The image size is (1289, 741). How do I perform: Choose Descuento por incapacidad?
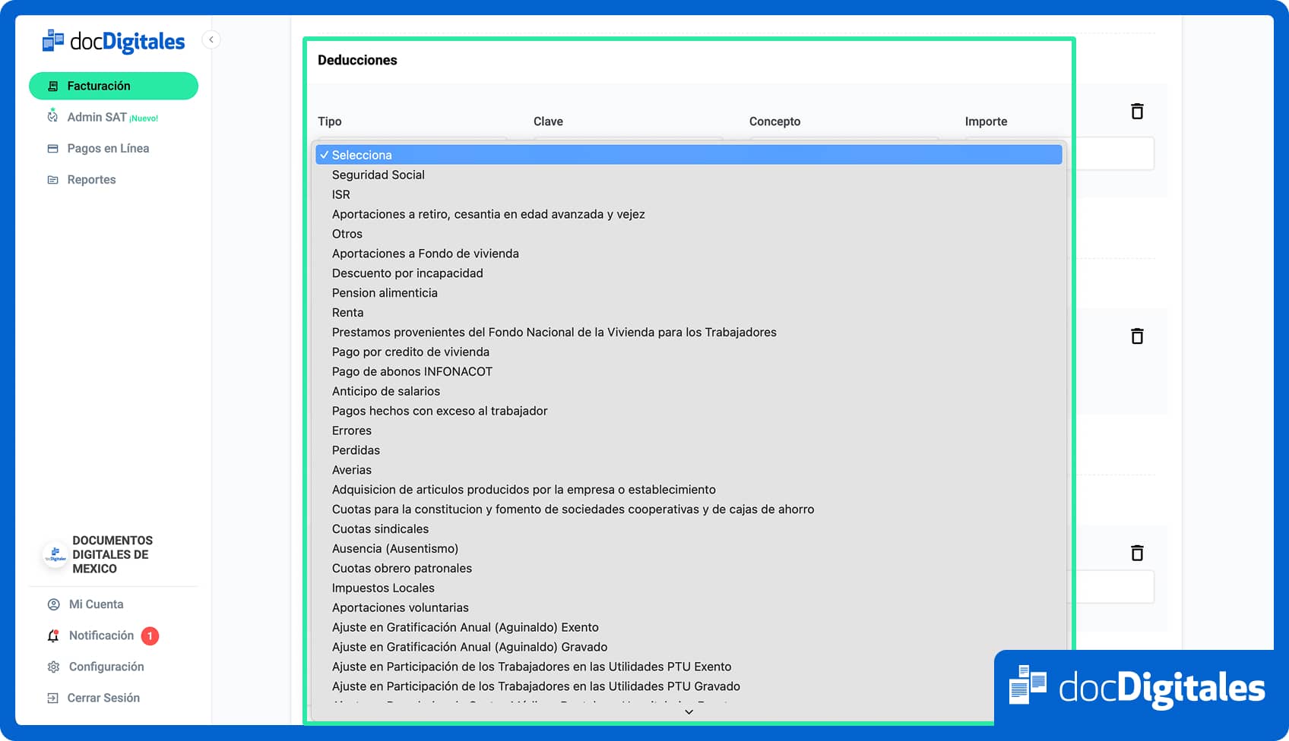(689, 273)
